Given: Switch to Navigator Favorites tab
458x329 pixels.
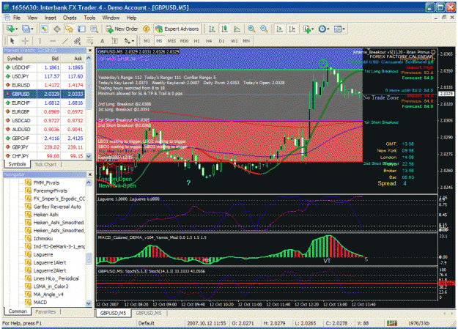Looking at the screenshot, I should (x=45, y=311).
